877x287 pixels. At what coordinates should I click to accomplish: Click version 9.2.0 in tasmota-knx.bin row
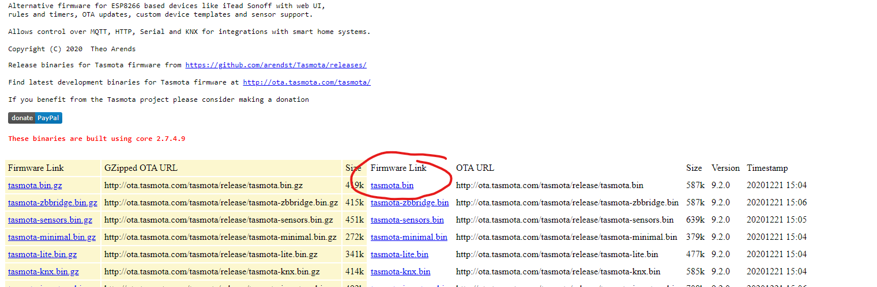721,271
